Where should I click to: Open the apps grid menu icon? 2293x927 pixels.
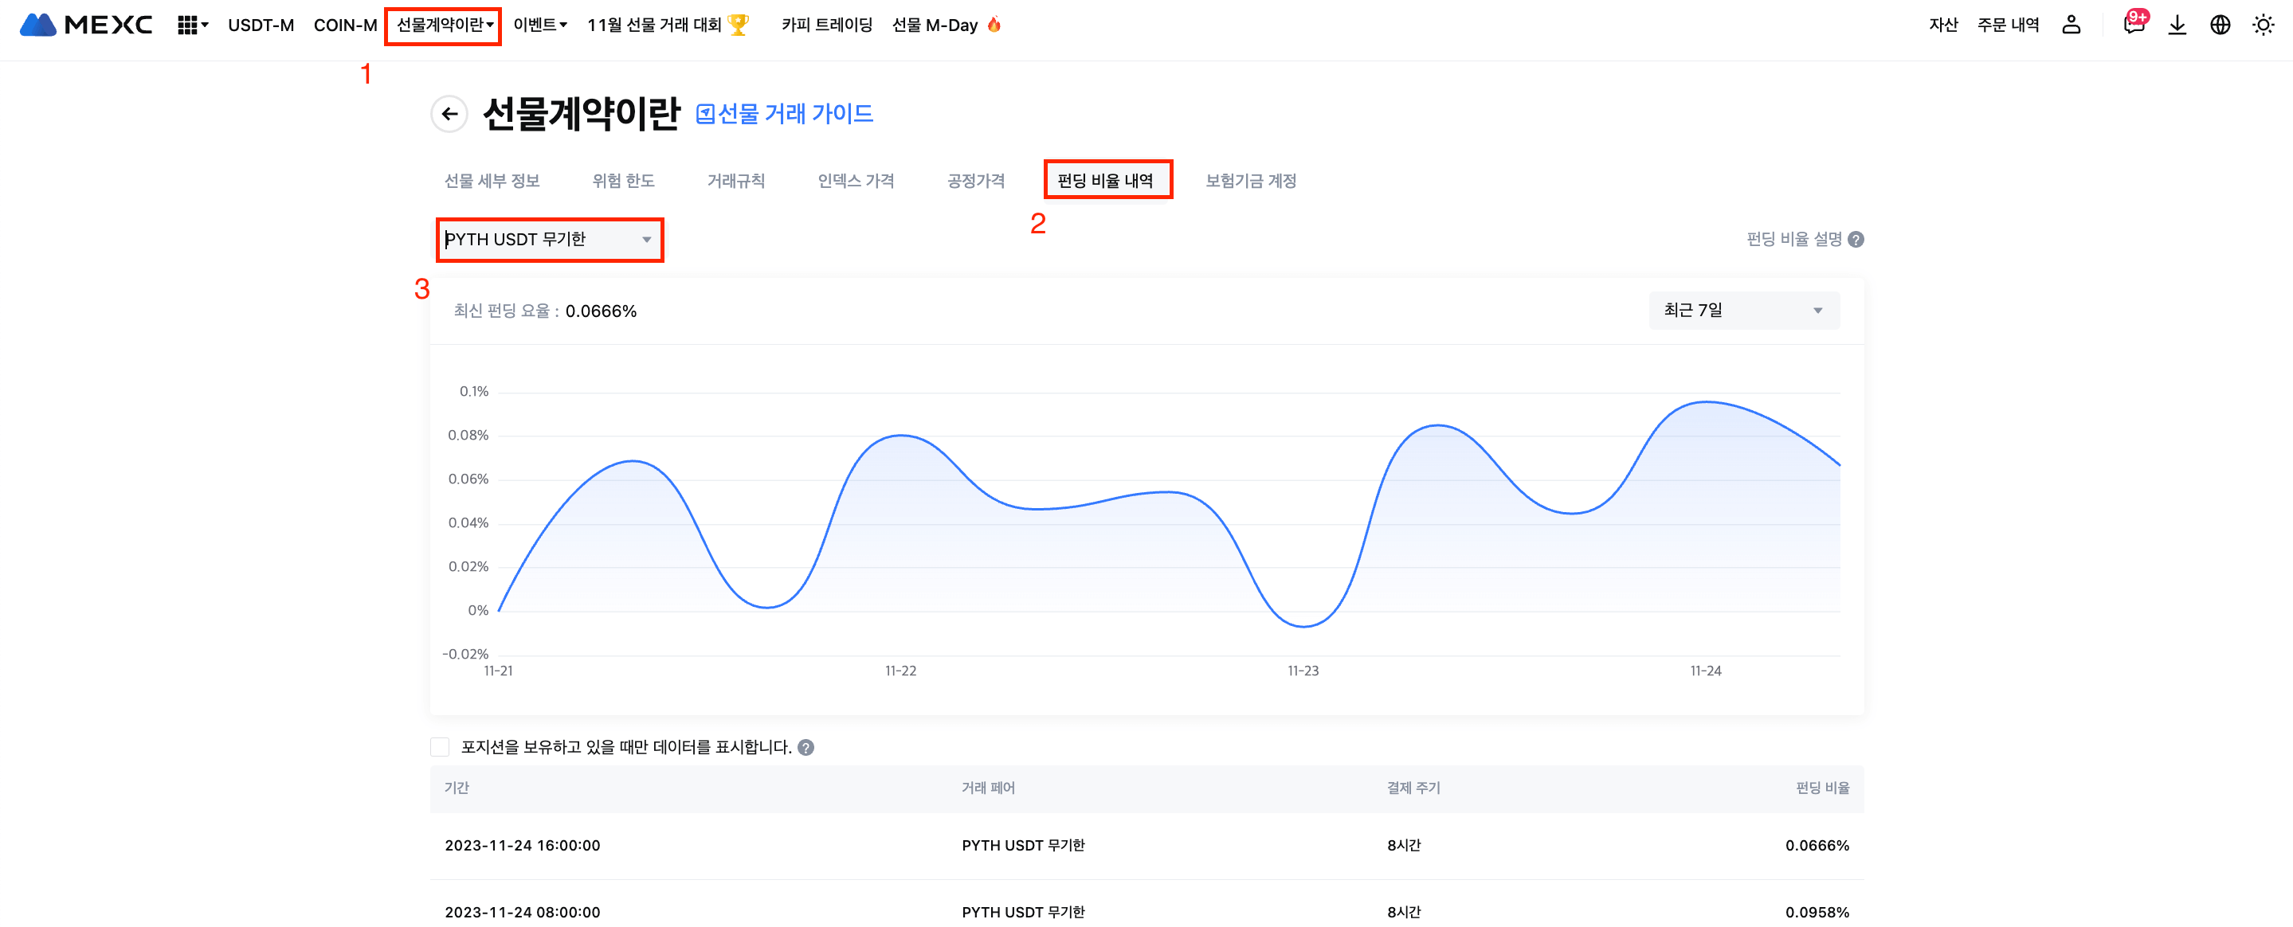(x=188, y=25)
